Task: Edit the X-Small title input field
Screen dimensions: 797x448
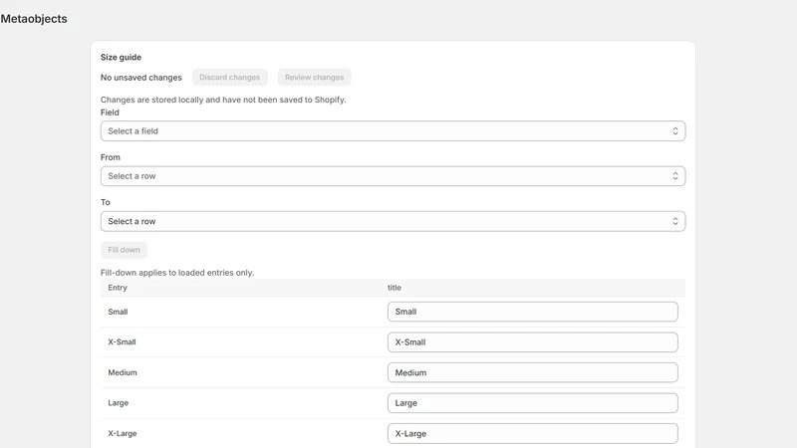Action: tap(533, 342)
